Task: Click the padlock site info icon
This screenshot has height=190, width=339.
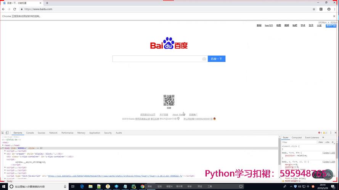Action: 22,9
